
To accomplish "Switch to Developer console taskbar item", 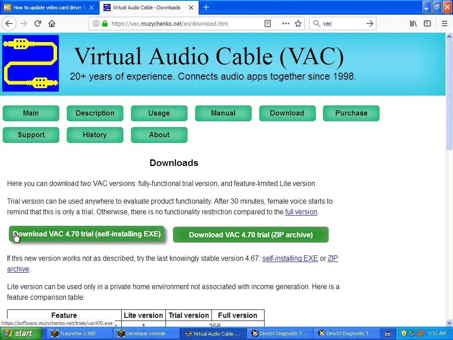I will click(146, 333).
